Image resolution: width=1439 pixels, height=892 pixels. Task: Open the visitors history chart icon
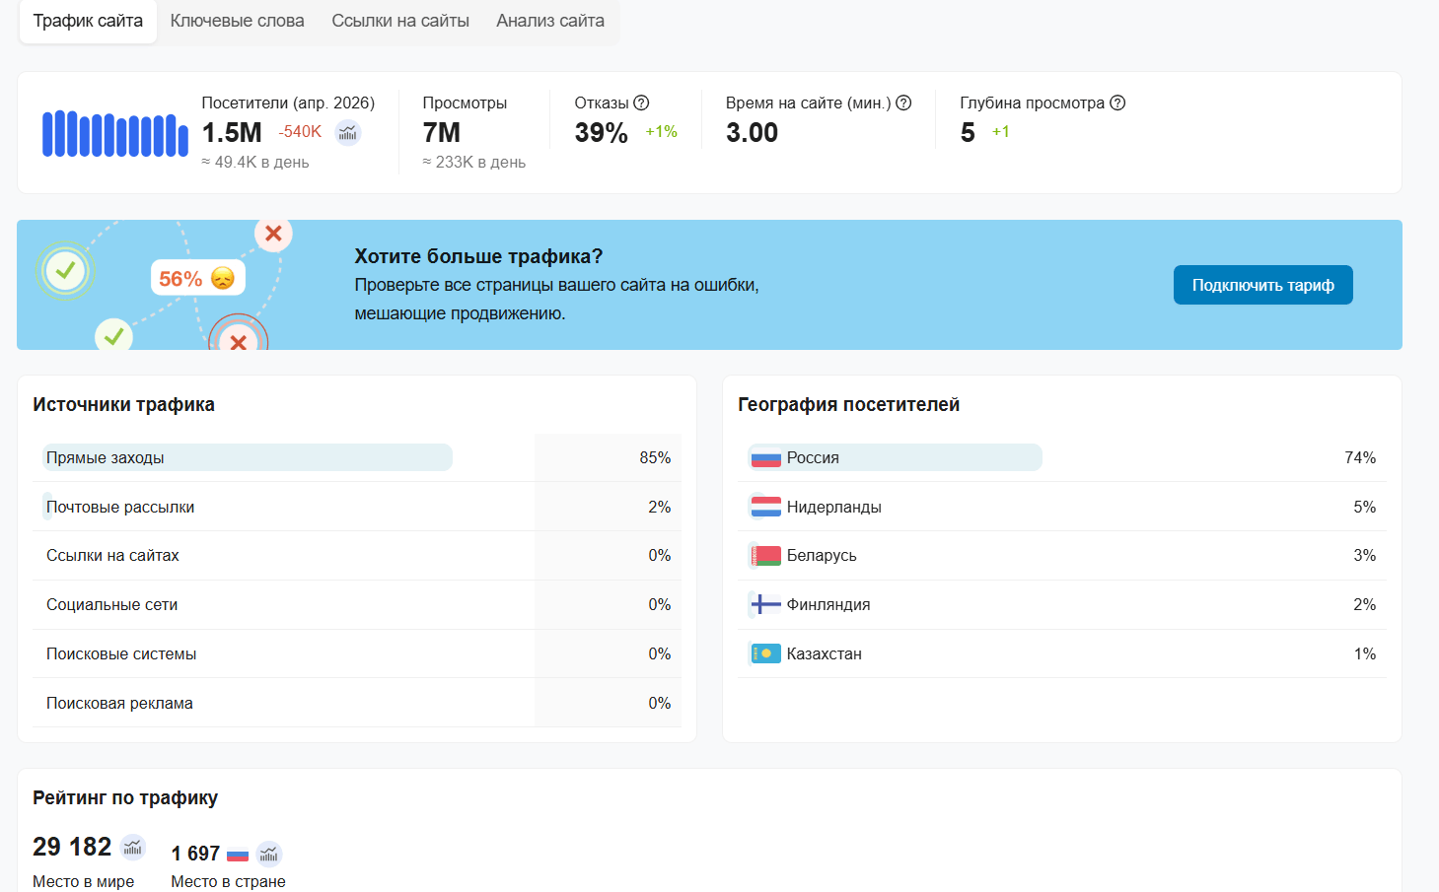[x=348, y=132]
